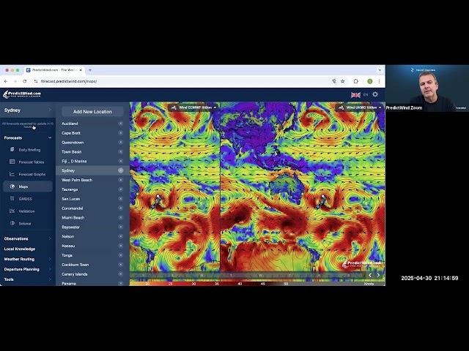Select Cape Brett location
Viewport: 469px width, 351px height.
click(71, 133)
